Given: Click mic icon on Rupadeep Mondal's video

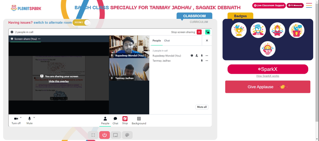Looking at the screenshot, I should click(112, 56).
